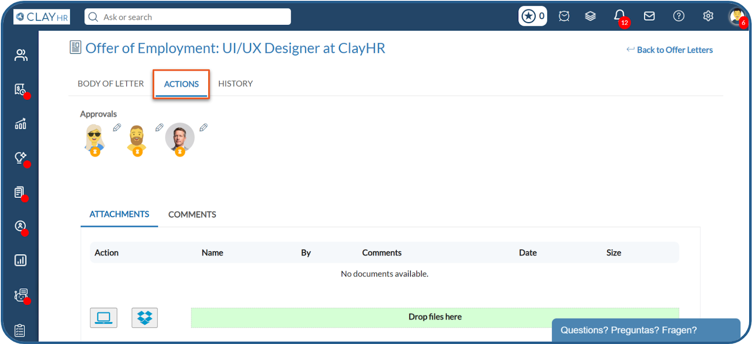Click the offer letter document icon

[75, 47]
